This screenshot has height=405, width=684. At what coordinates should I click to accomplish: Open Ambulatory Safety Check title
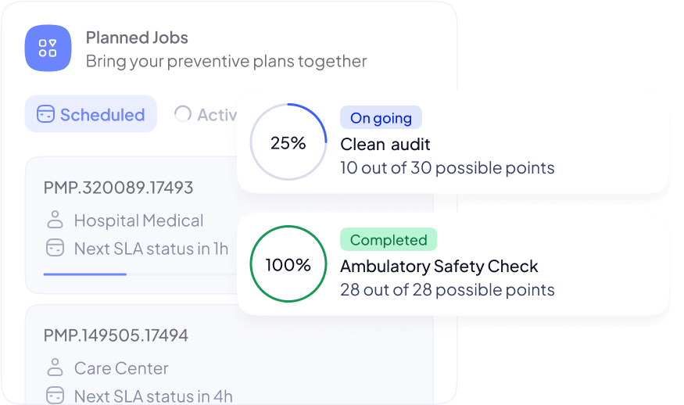tap(439, 266)
